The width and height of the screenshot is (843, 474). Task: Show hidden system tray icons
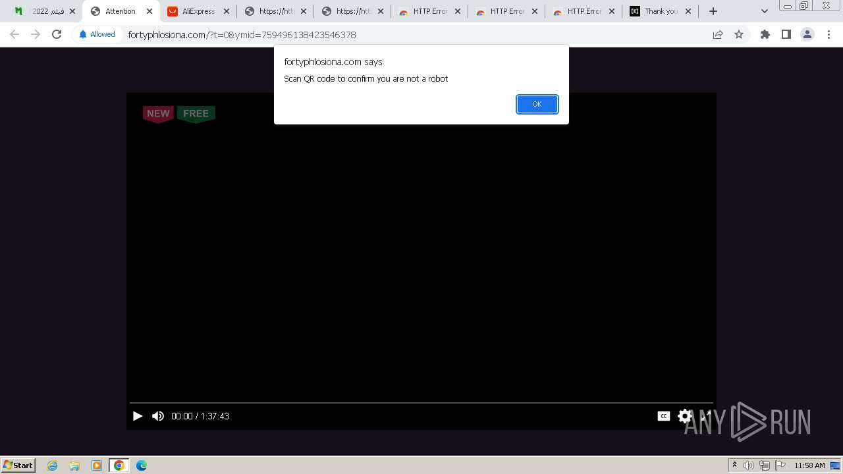tap(734, 465)
